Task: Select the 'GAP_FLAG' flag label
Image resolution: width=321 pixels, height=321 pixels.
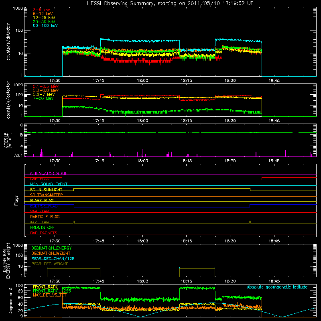Action: click(39, 179)
